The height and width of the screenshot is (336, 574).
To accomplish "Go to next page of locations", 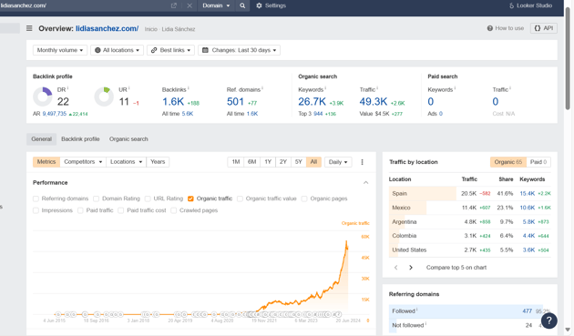I will 411,268.
